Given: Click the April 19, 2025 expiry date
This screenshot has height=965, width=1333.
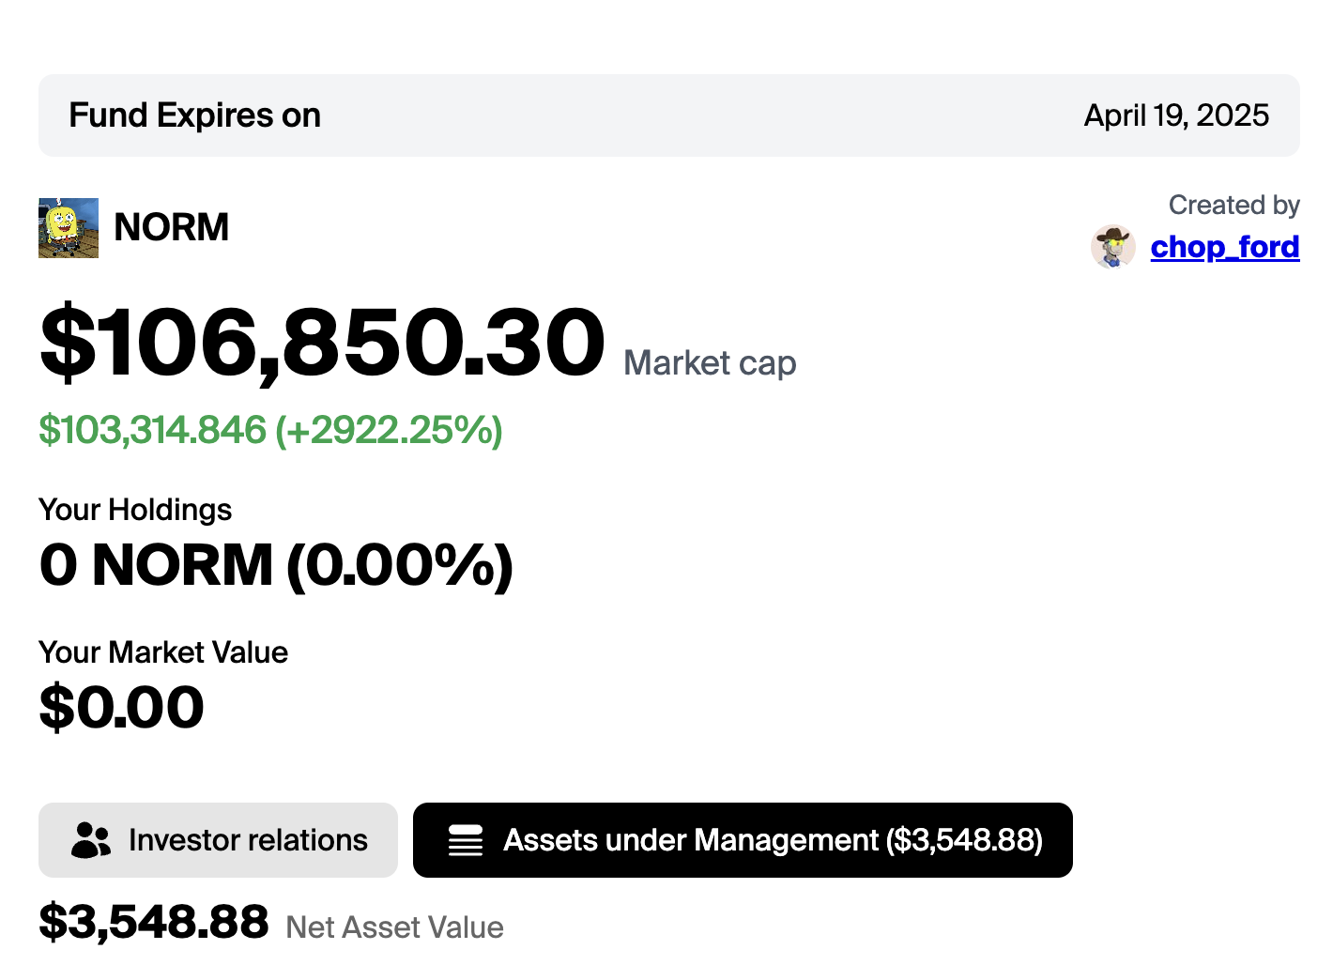Looking at the screenshot, I should point(1176,115).
